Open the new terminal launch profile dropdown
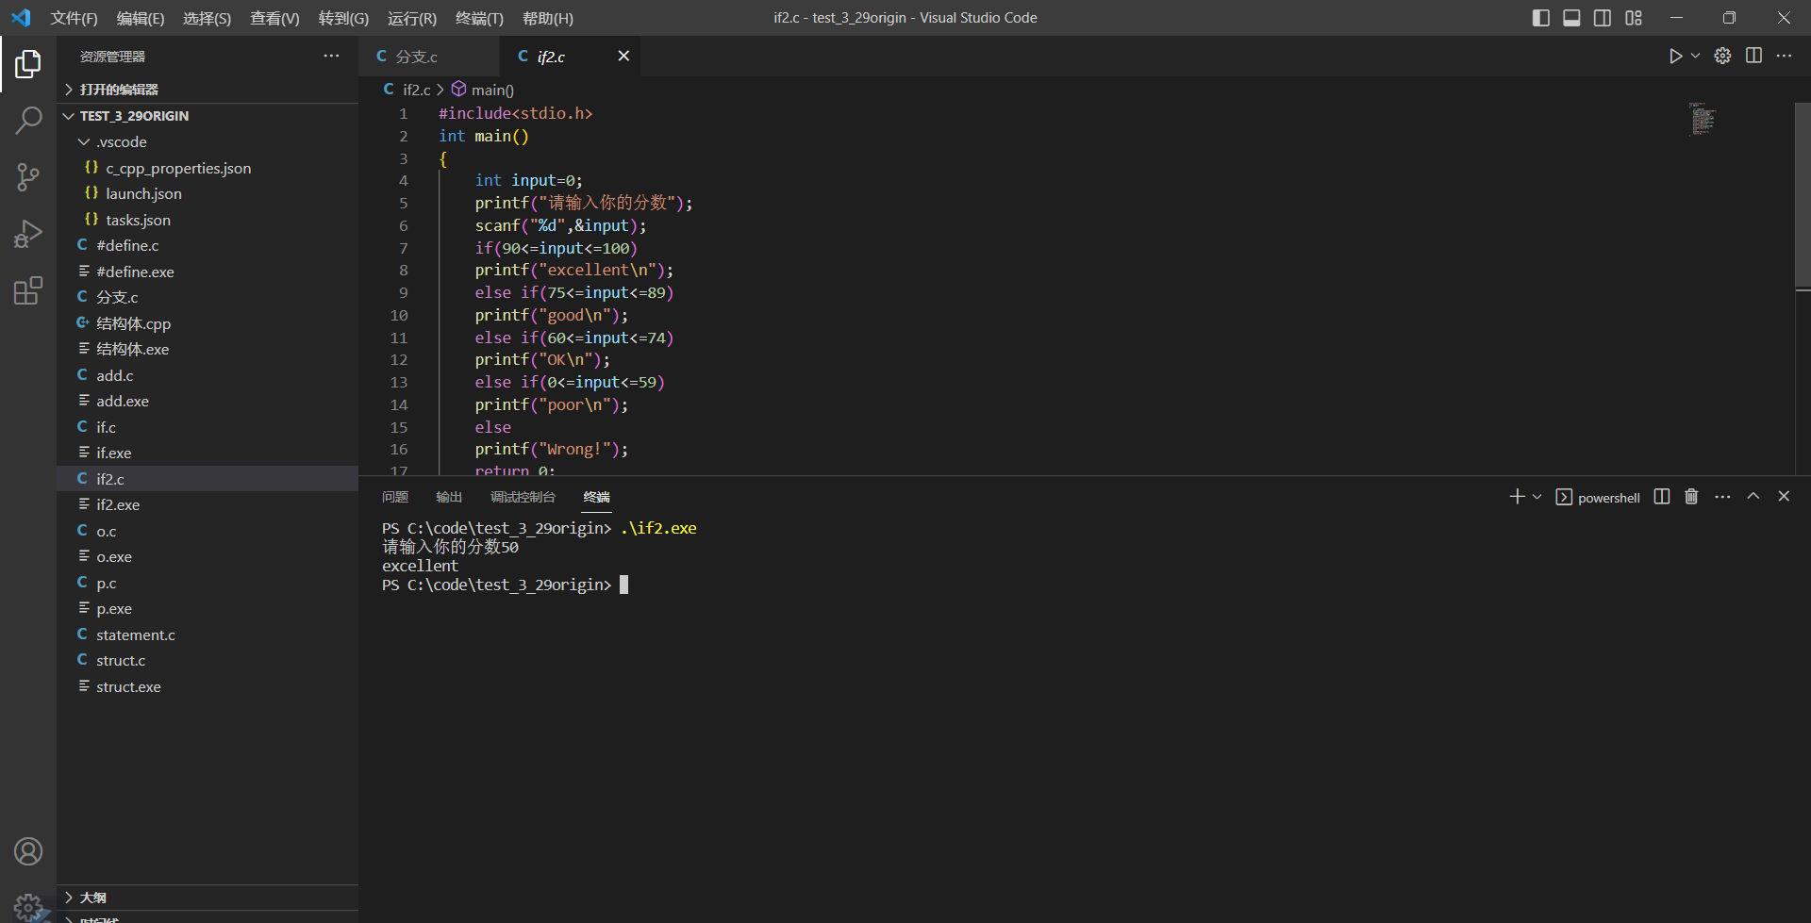The width and height of the screenshot is (1811, 923). [x=1537, y=497]
